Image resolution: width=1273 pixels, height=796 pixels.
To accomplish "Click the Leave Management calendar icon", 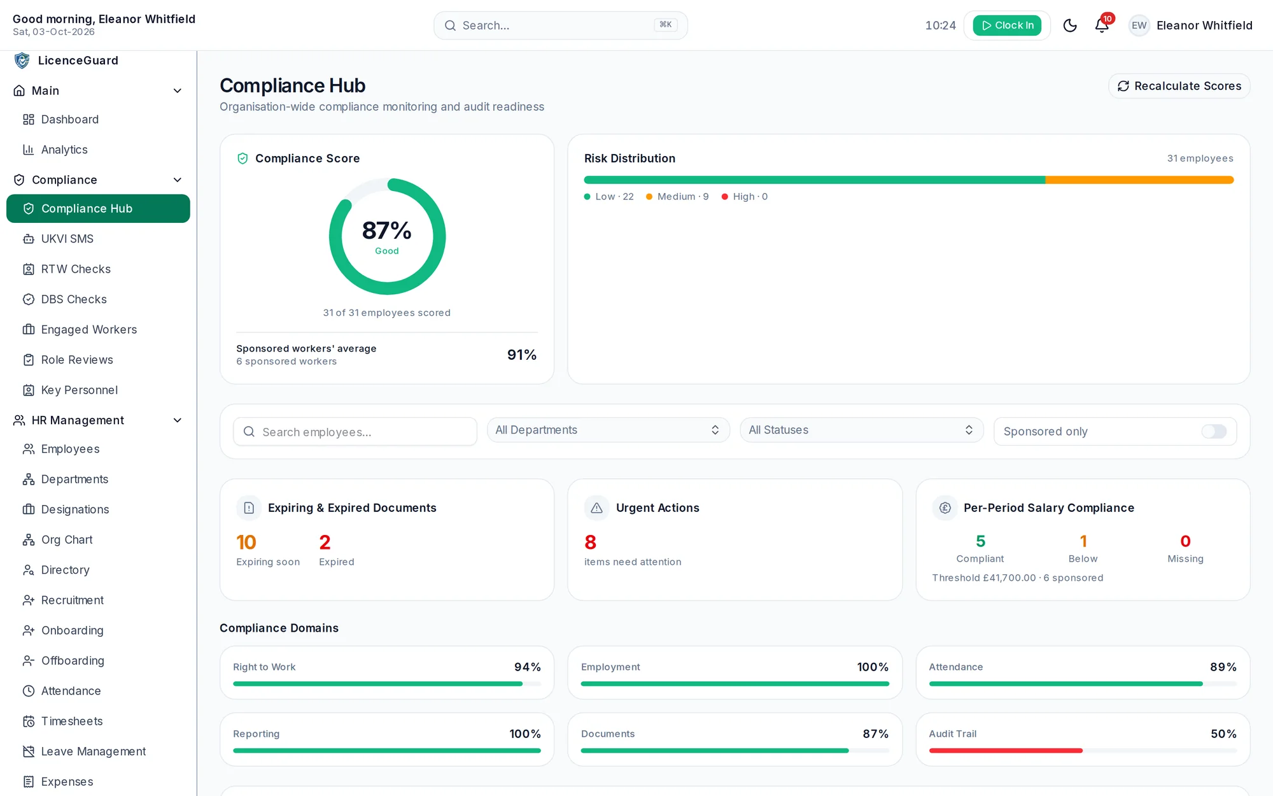I will click(x=29, y=751).
